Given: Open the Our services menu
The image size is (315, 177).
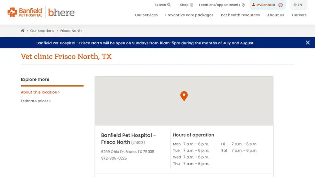Looking at the screenshot, I should point(146,15).
